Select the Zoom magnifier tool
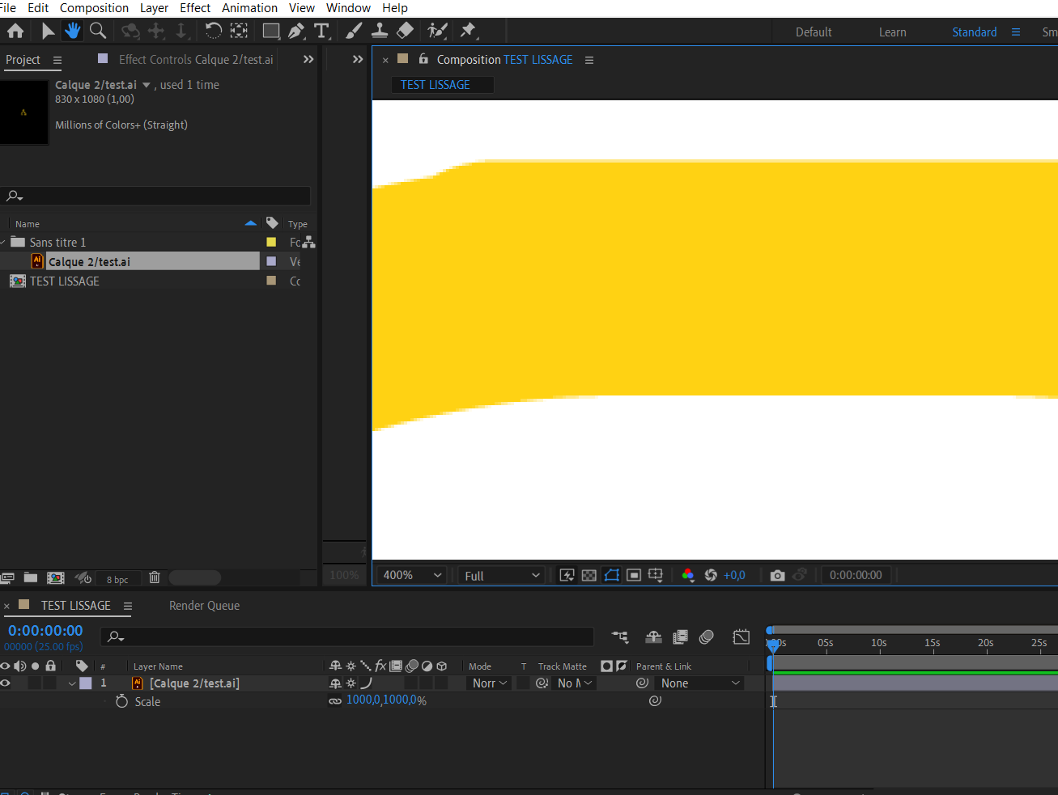Image resolution: width=1058 pixels, height=795 pixels. coord(98,32)
